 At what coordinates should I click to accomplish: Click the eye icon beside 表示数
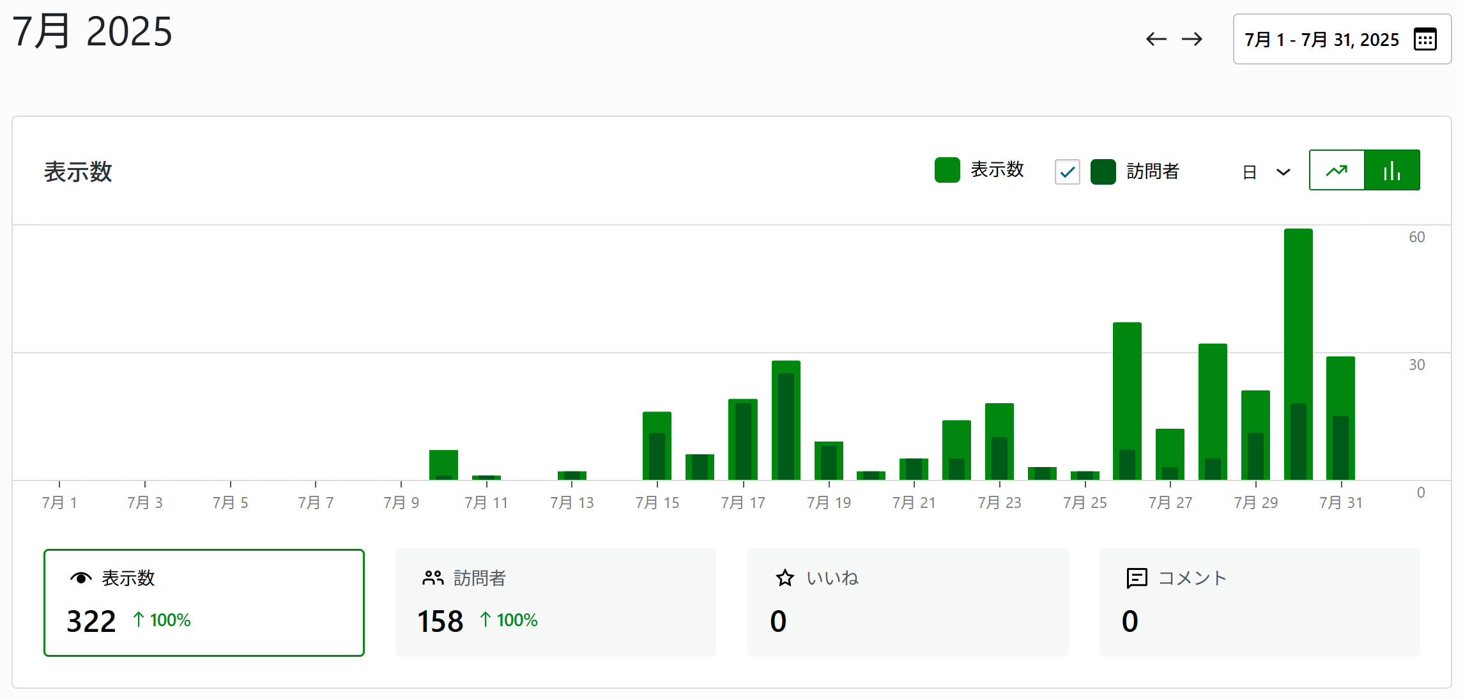click(x=81, y=578)
